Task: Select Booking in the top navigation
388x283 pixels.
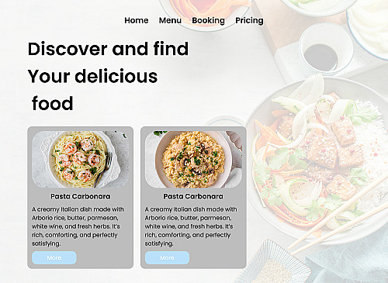Action: click(208, 21)
